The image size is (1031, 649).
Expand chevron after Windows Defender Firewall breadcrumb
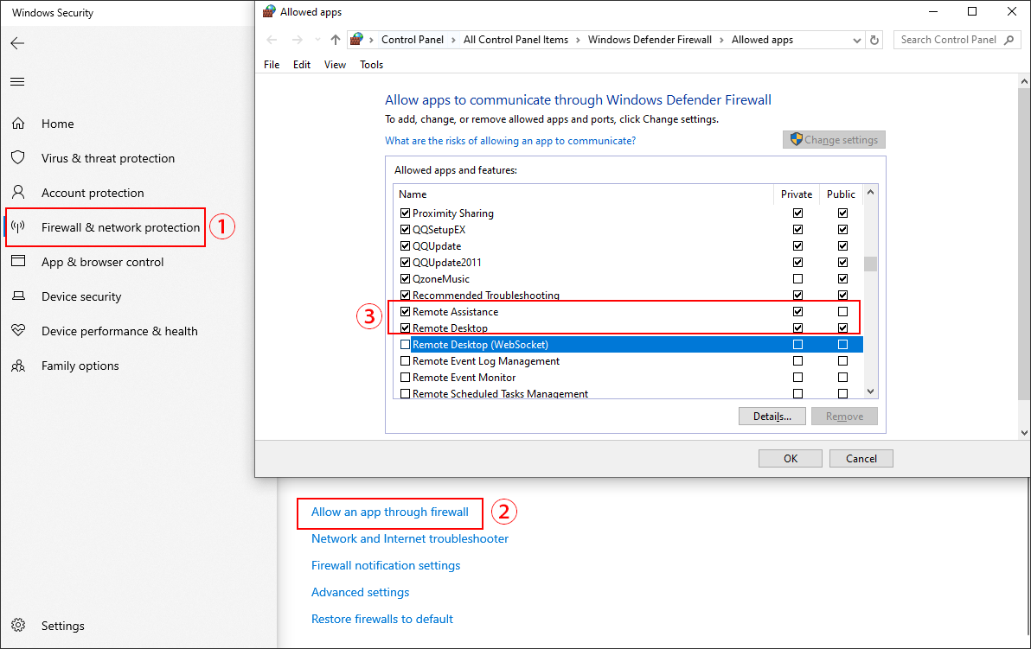coord(721,40)
